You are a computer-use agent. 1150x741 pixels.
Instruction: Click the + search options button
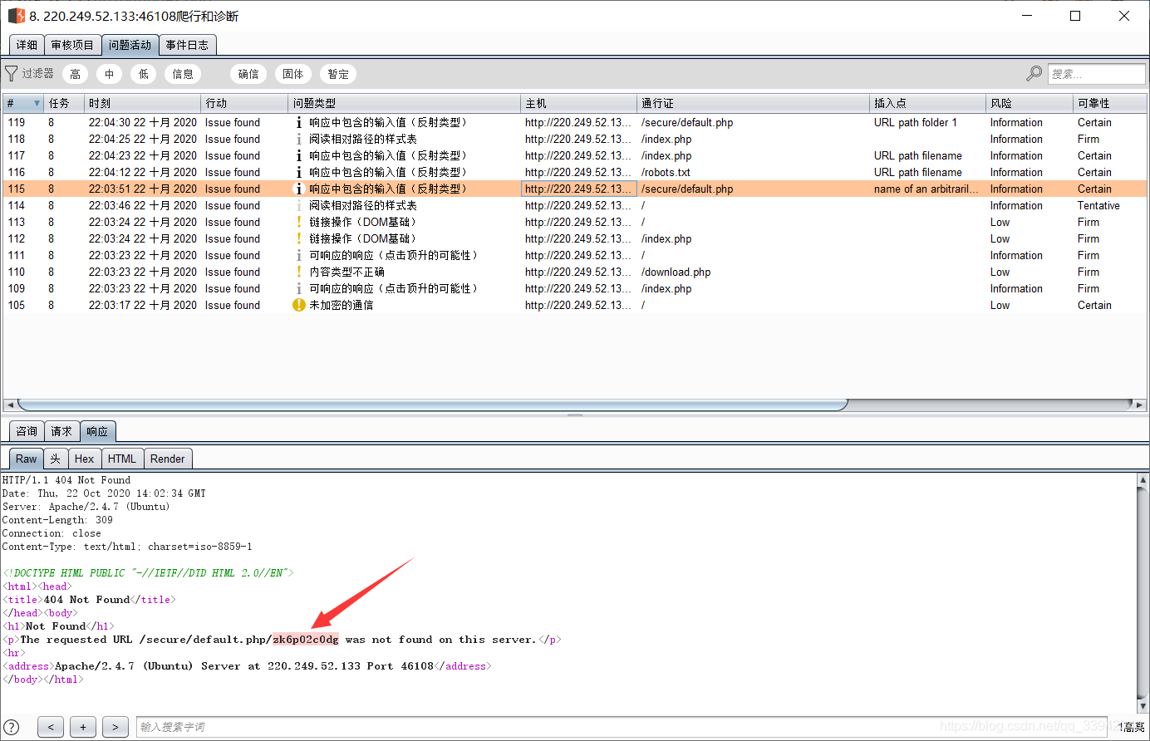tap(83, 727)
